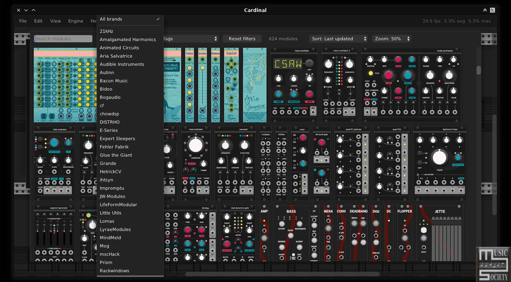Viewport: 511px width, 282px height.
Task: Choose DISTRHO in the brand list
Action: 130,122
